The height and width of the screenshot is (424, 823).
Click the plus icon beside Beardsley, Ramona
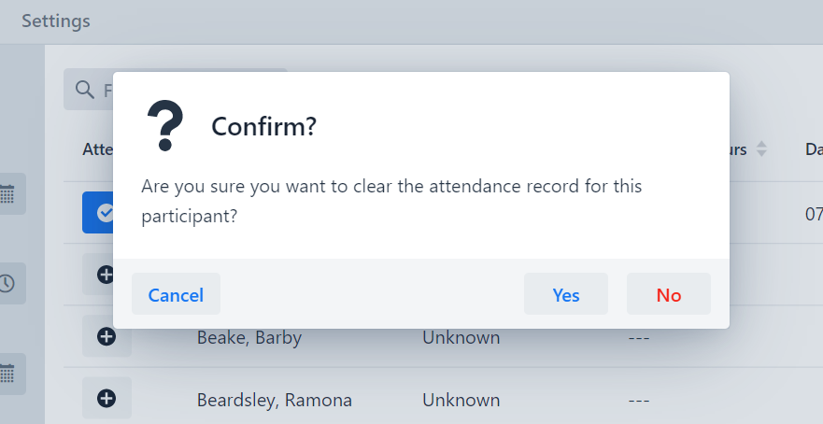click(106, 398)
